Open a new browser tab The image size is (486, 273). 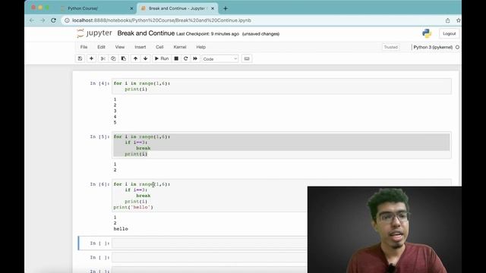click(x=226, y=8)
